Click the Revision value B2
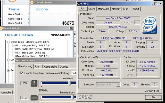This screenshot has height=103, width=165. [x=152, y=47]
